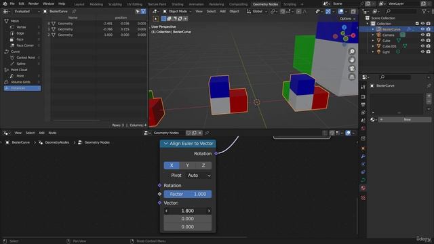Select the Instances domain in spreadsheet
Image resolution: width=434 pixels, height=244 pixels.
click(22, 88)
